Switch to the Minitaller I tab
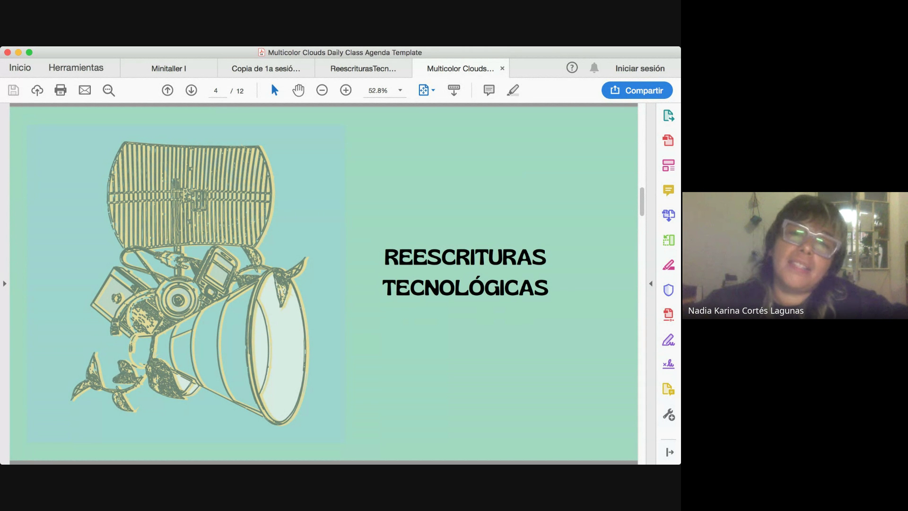Viewport: 908px width, 511px height. pos(168,69)
